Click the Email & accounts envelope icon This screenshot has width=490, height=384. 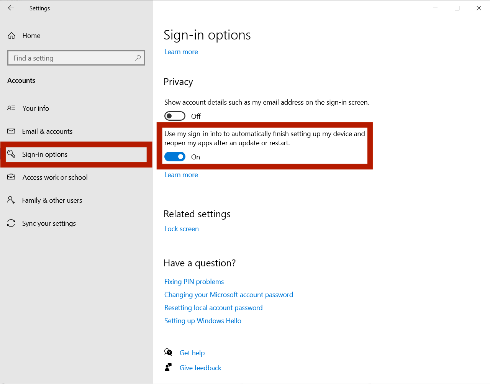point(11,131)
